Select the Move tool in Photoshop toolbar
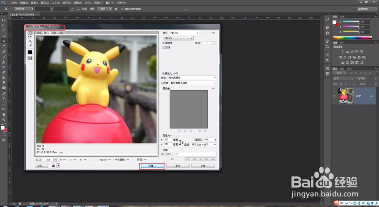Viewport: 379px width, 207px height. coord(4,20)
